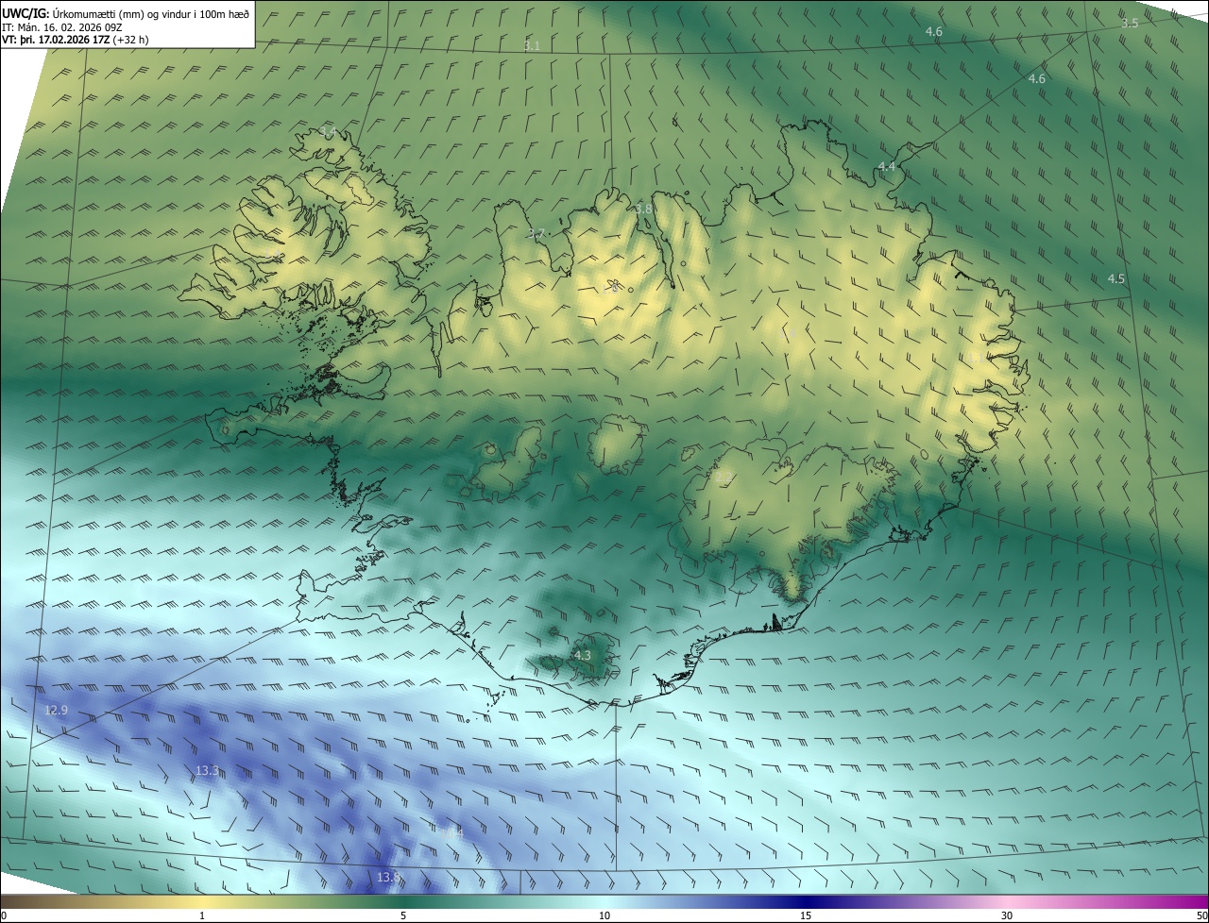Click the 3.1 precipitation value label
The height and width of the screenshot is (923, 1209).
tap(532, 45)
